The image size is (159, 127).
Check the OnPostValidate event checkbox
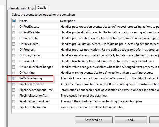click(14, 32)
